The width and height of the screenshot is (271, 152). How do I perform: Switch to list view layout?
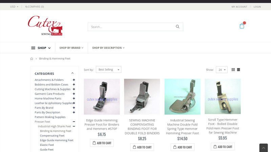(238, 70)
